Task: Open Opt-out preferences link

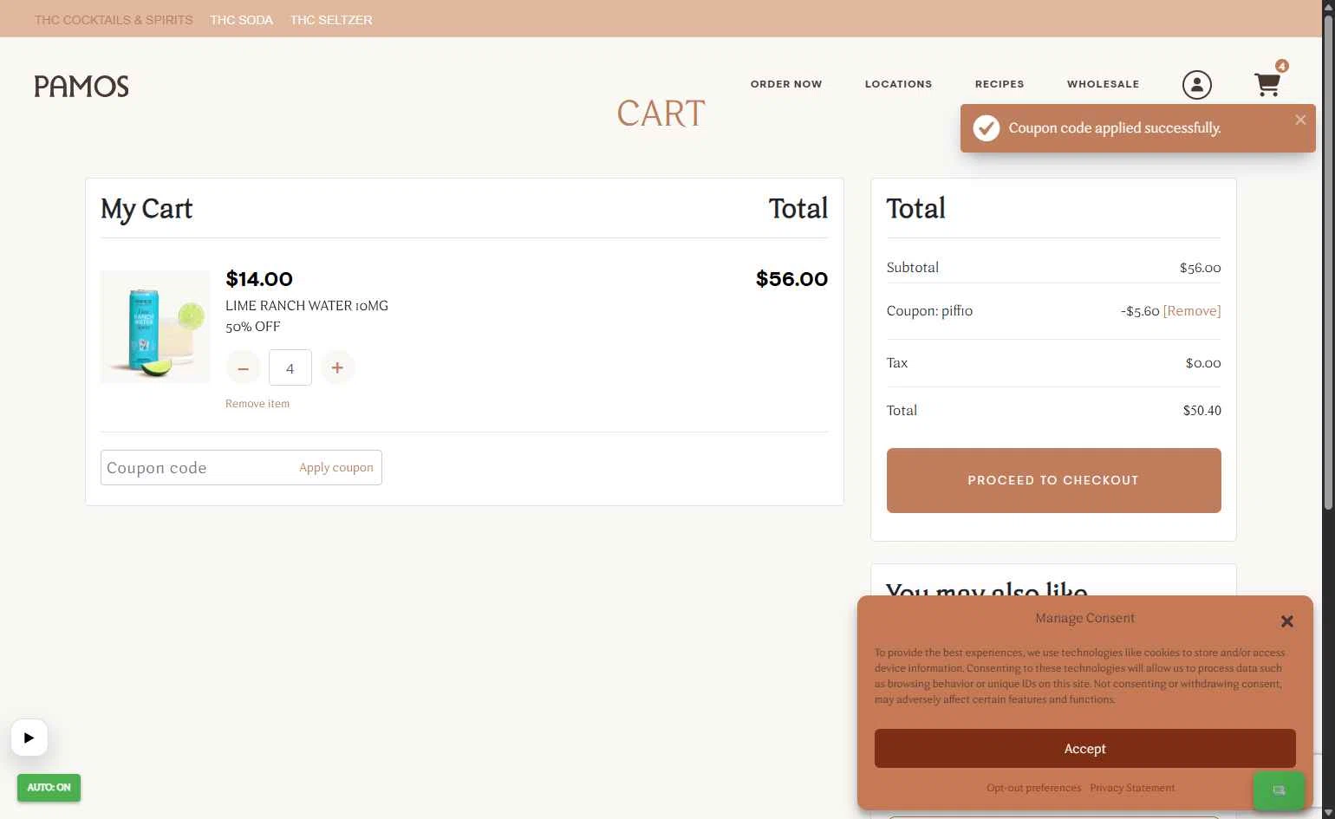Action: (1033, 788)
